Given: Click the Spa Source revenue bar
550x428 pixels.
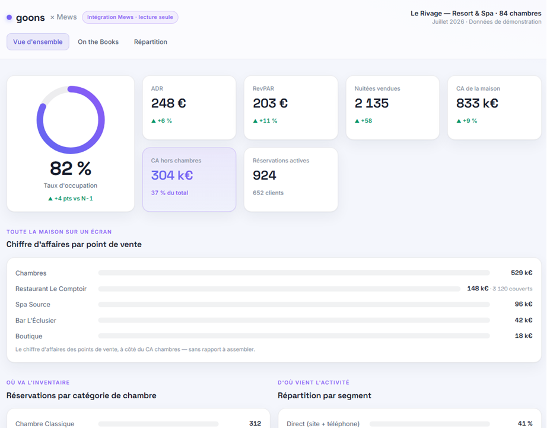Looking at the screenshot, I should 294,305.
